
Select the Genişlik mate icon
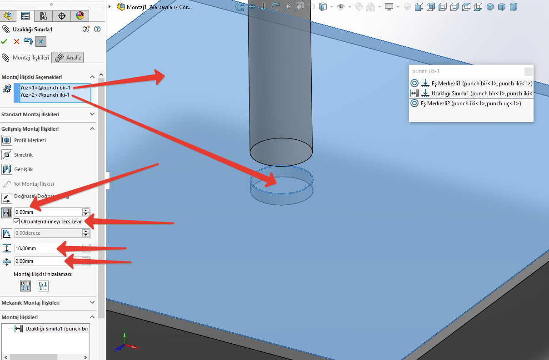6,169
